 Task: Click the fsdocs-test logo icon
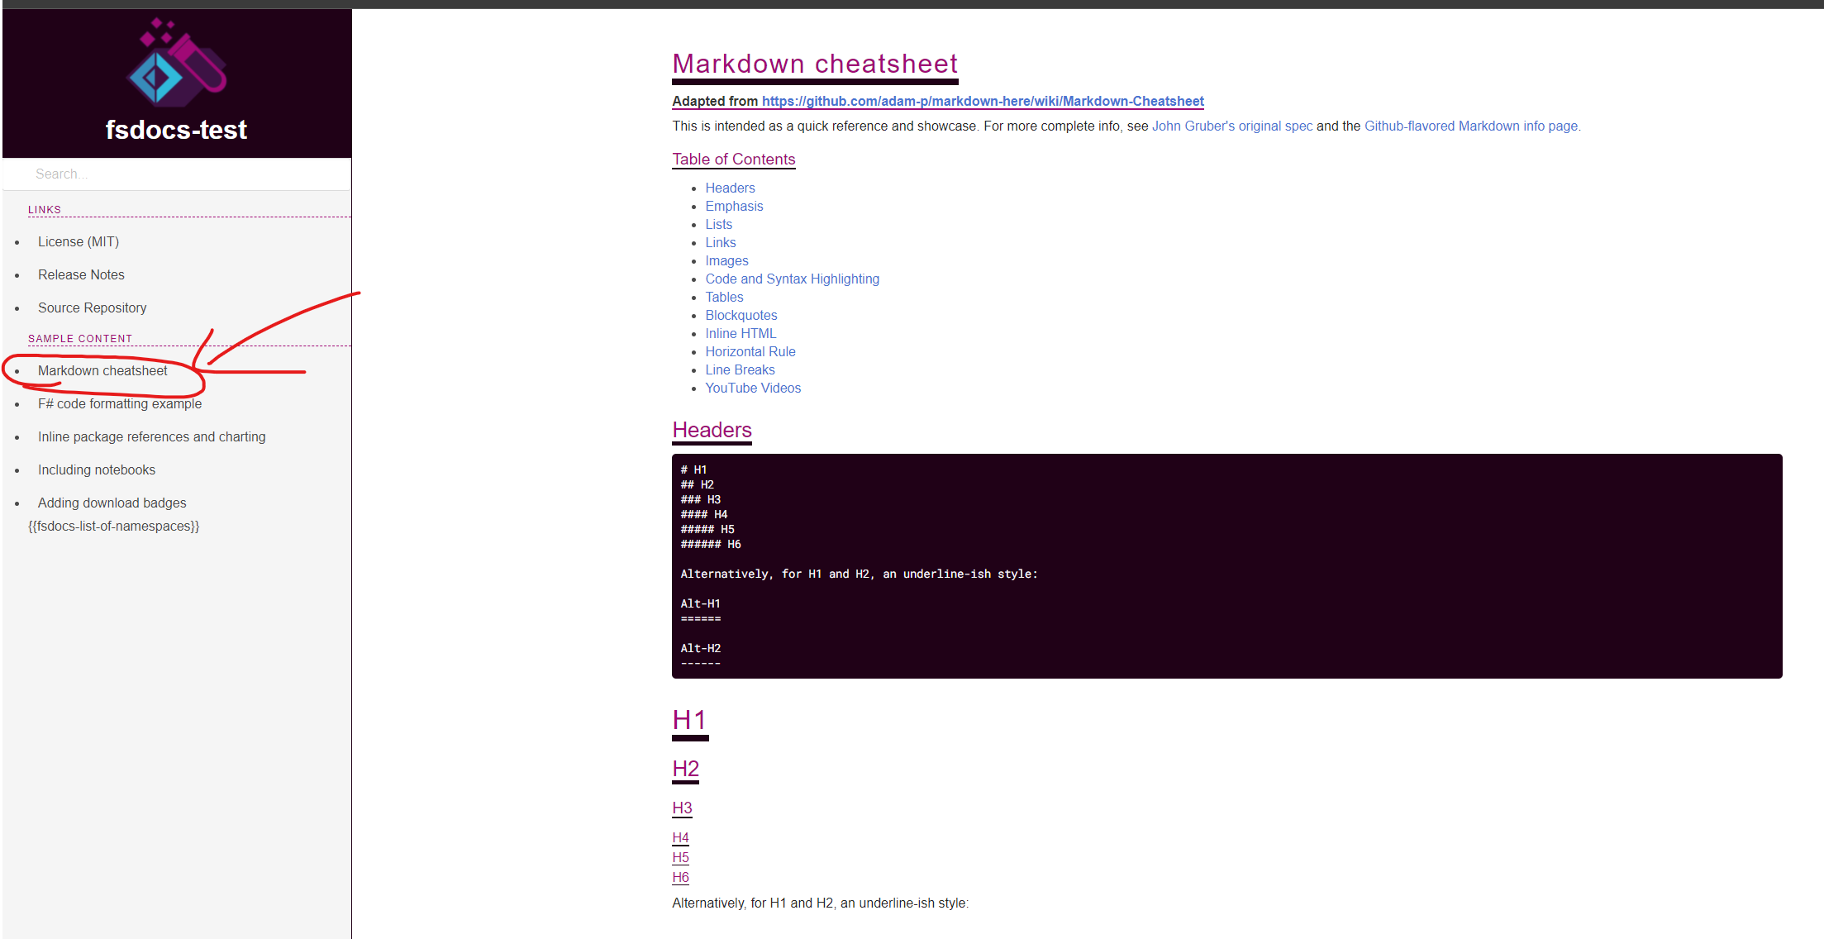[177, 61]
